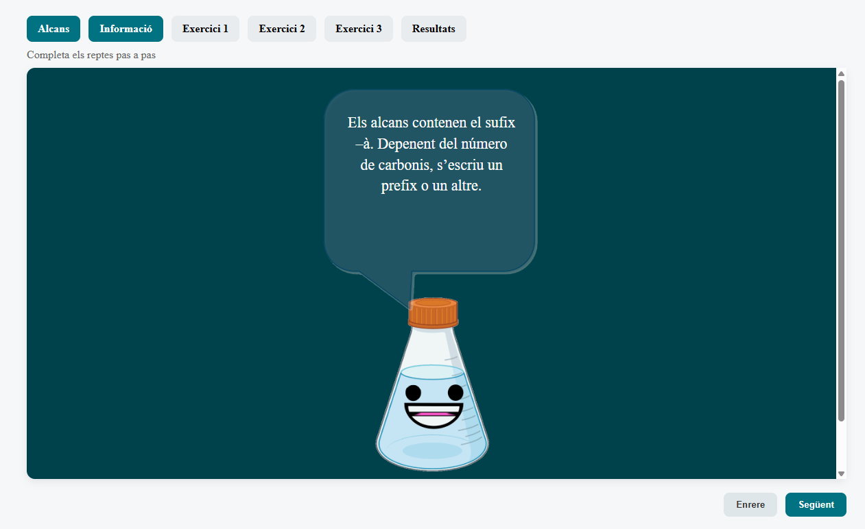Click the Enrere button

(x=750, y=504)
